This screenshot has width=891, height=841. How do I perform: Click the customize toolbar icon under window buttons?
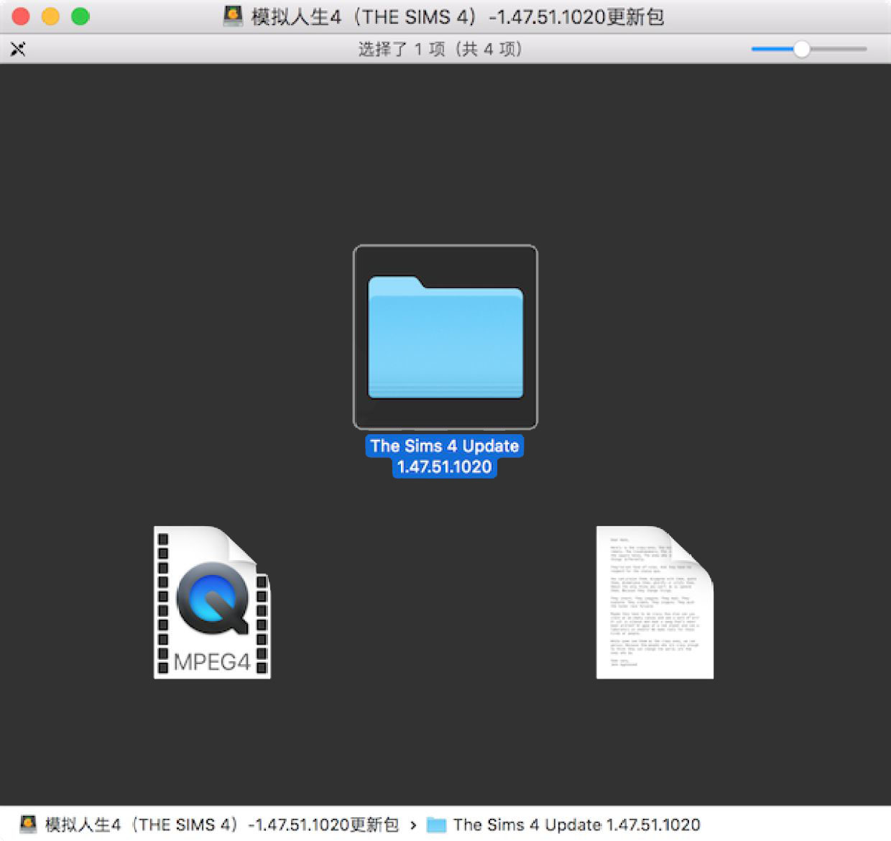tap(18, 49)
